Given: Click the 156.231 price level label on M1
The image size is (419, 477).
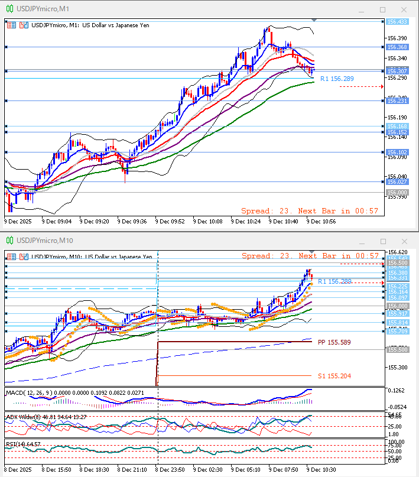Looking at the screenshot, I should pos(397,100).
